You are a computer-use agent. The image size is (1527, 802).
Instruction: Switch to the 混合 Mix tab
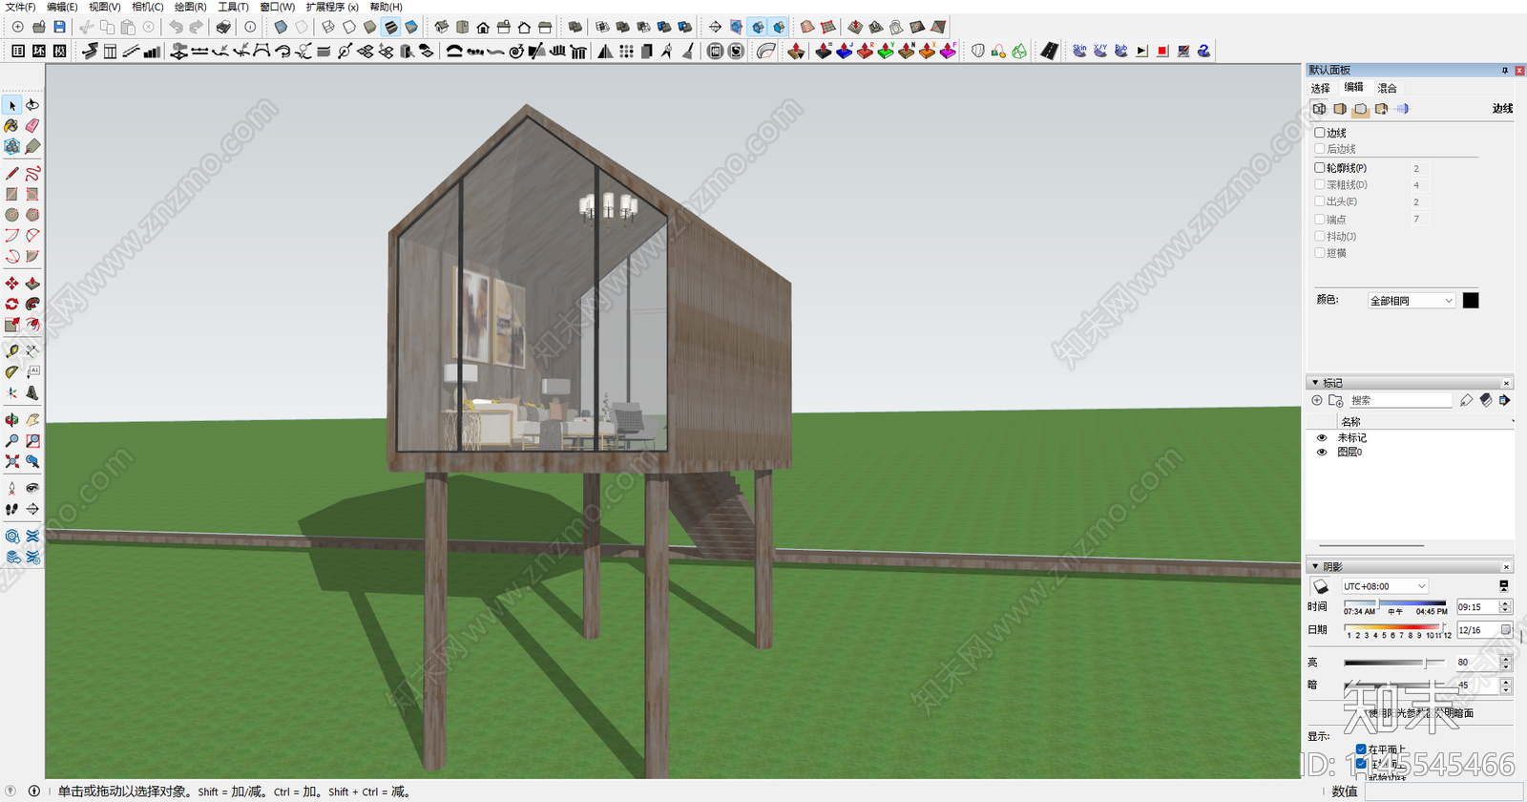pos(1387,88)
